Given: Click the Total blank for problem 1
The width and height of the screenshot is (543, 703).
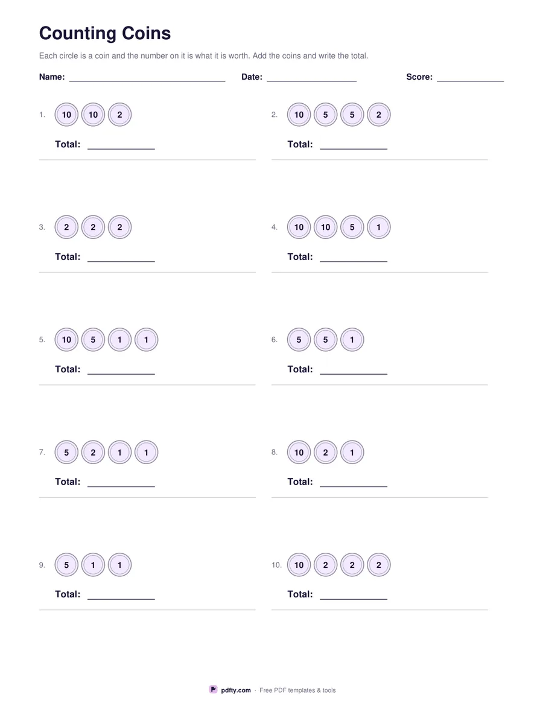Looking at the screenshot, I should 121,145.
